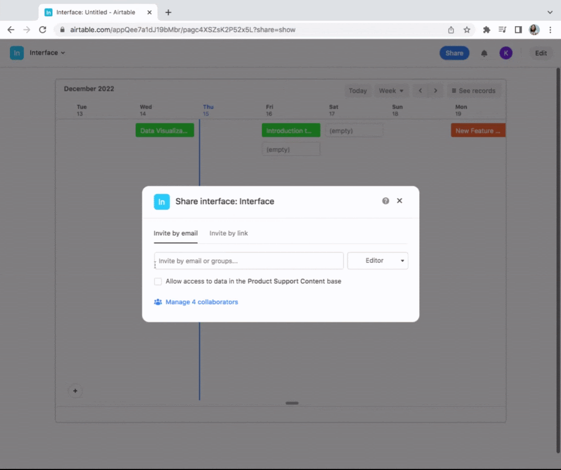Open the orange New Feature event
Image resolution: width=561 pixels, height=470 pixels.
(478, 130)
